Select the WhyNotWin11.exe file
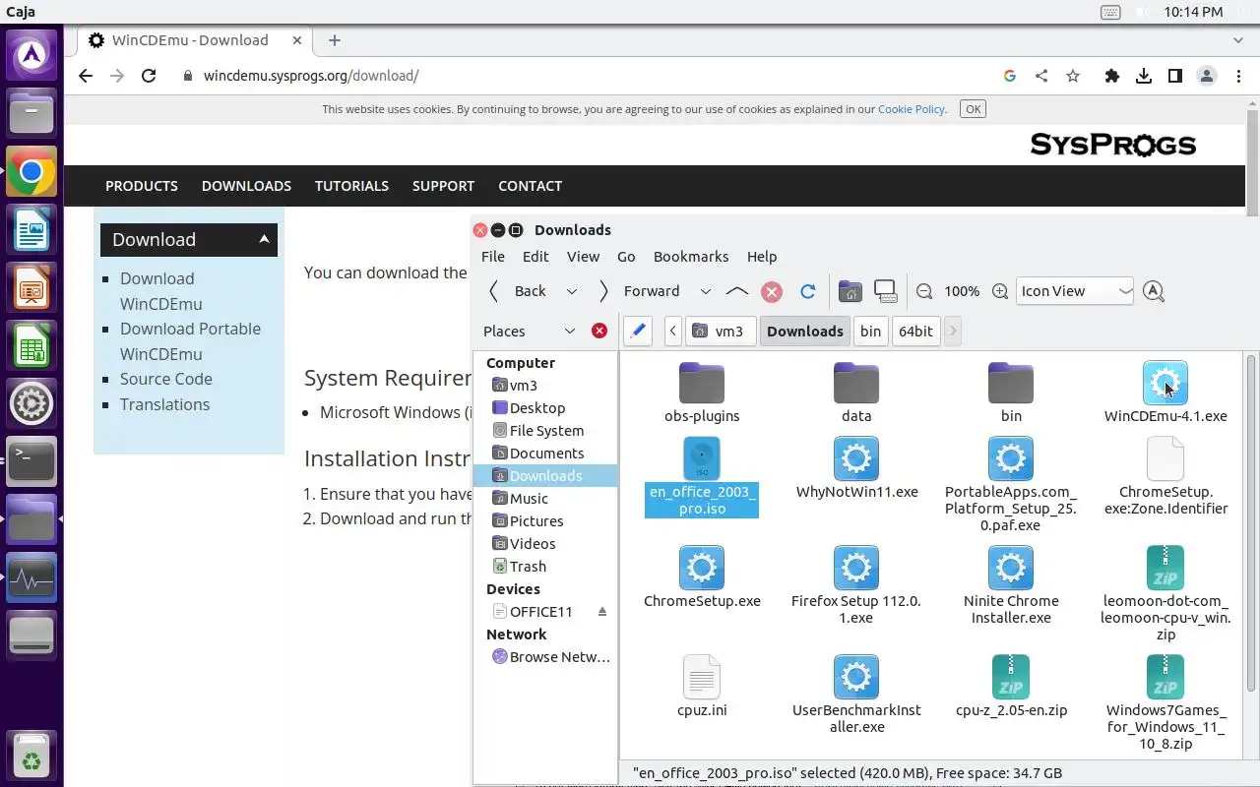Image resolution: width=1260 pixels, height=787 pixels. tap(856, 468)
